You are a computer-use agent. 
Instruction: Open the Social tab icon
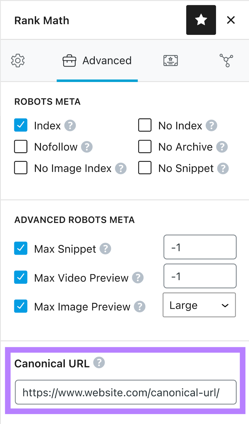click(x=226, y=60)
